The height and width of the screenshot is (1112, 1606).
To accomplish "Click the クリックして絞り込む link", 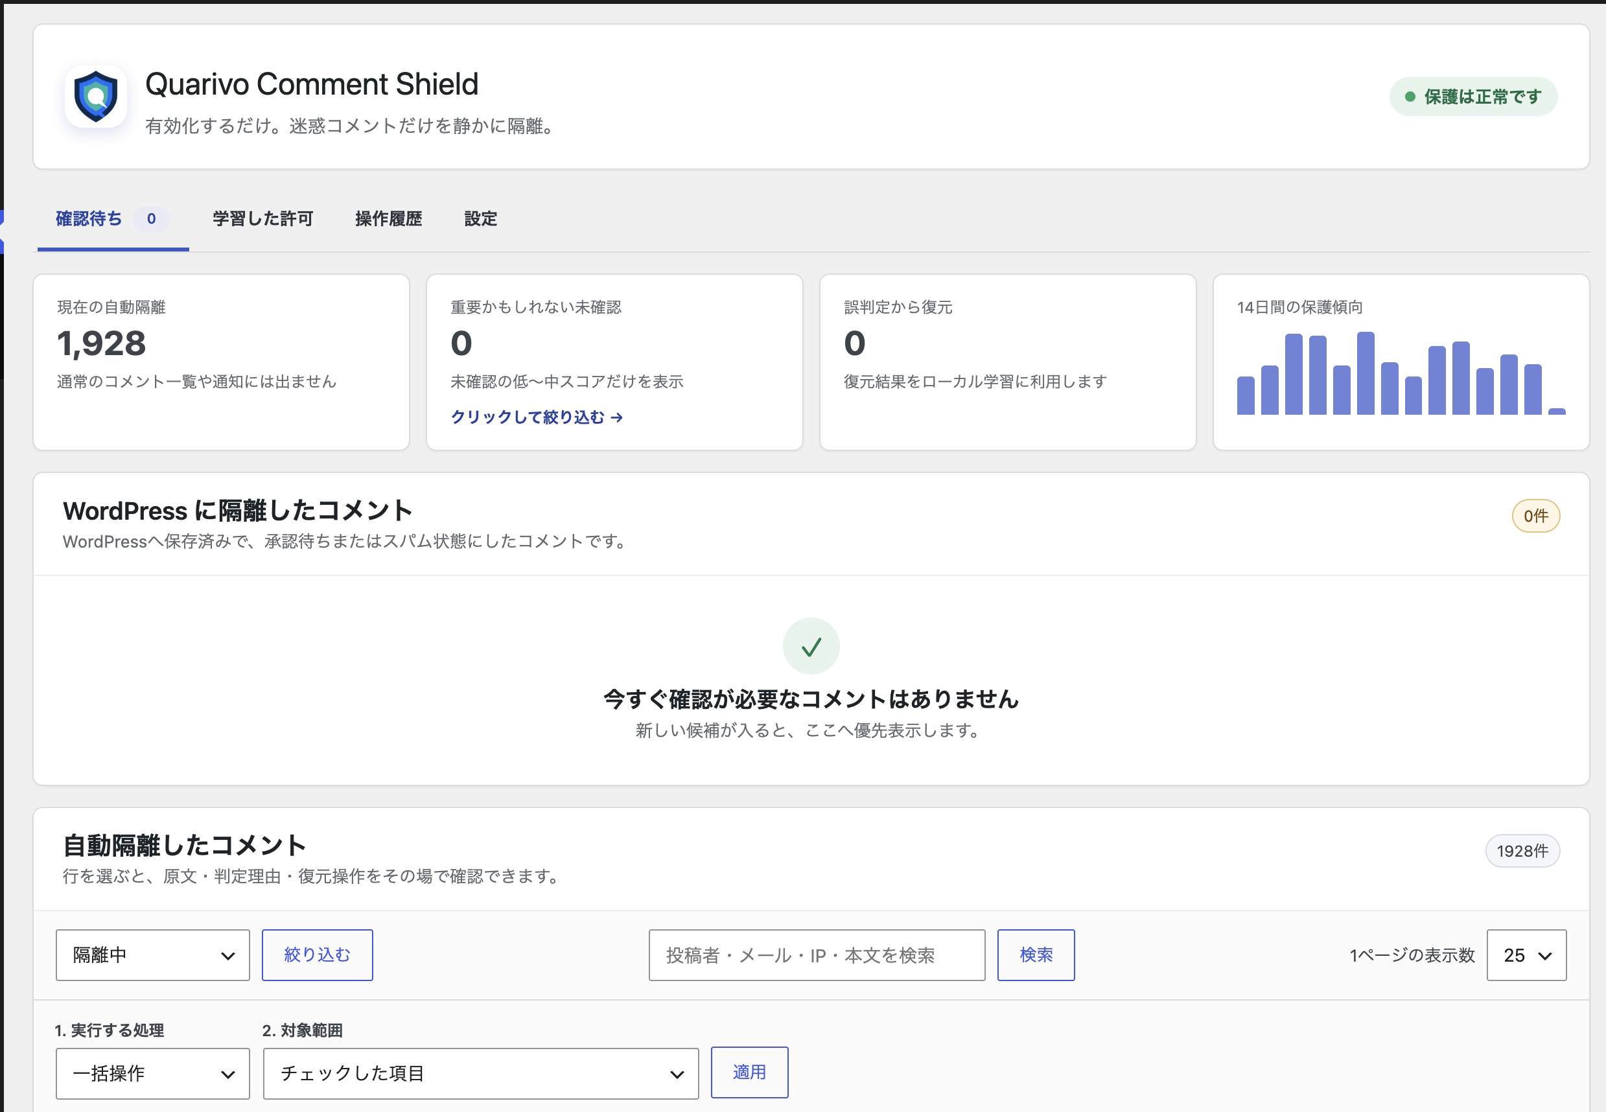I will coord(537,417).
